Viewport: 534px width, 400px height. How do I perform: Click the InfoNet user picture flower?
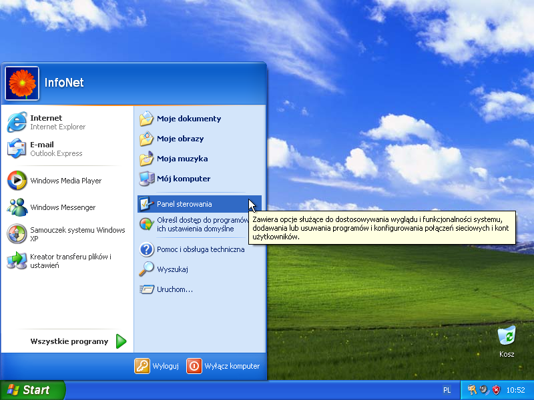pos(22,83)
